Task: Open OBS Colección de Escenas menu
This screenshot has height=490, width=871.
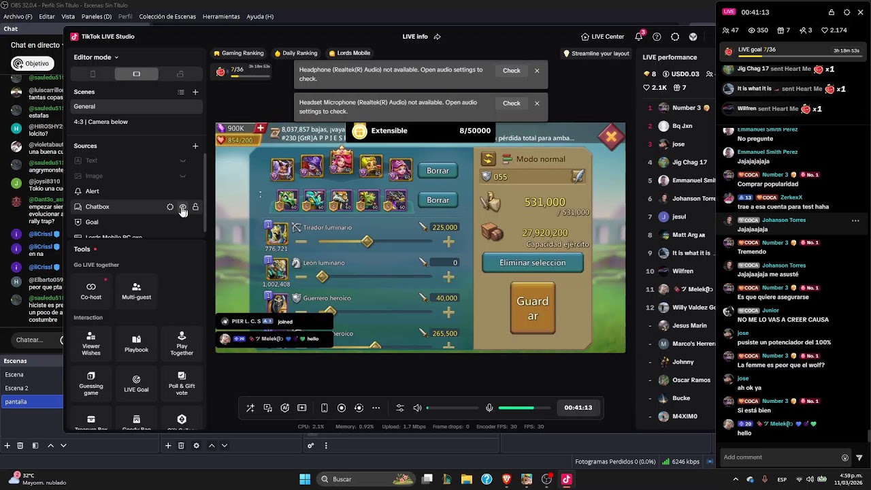Action: [167, 16]
